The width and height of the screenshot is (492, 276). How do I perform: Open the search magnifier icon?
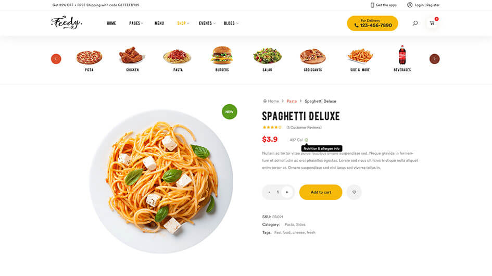coord(415,23)
